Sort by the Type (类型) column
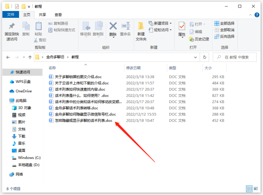 click(172, 68)
